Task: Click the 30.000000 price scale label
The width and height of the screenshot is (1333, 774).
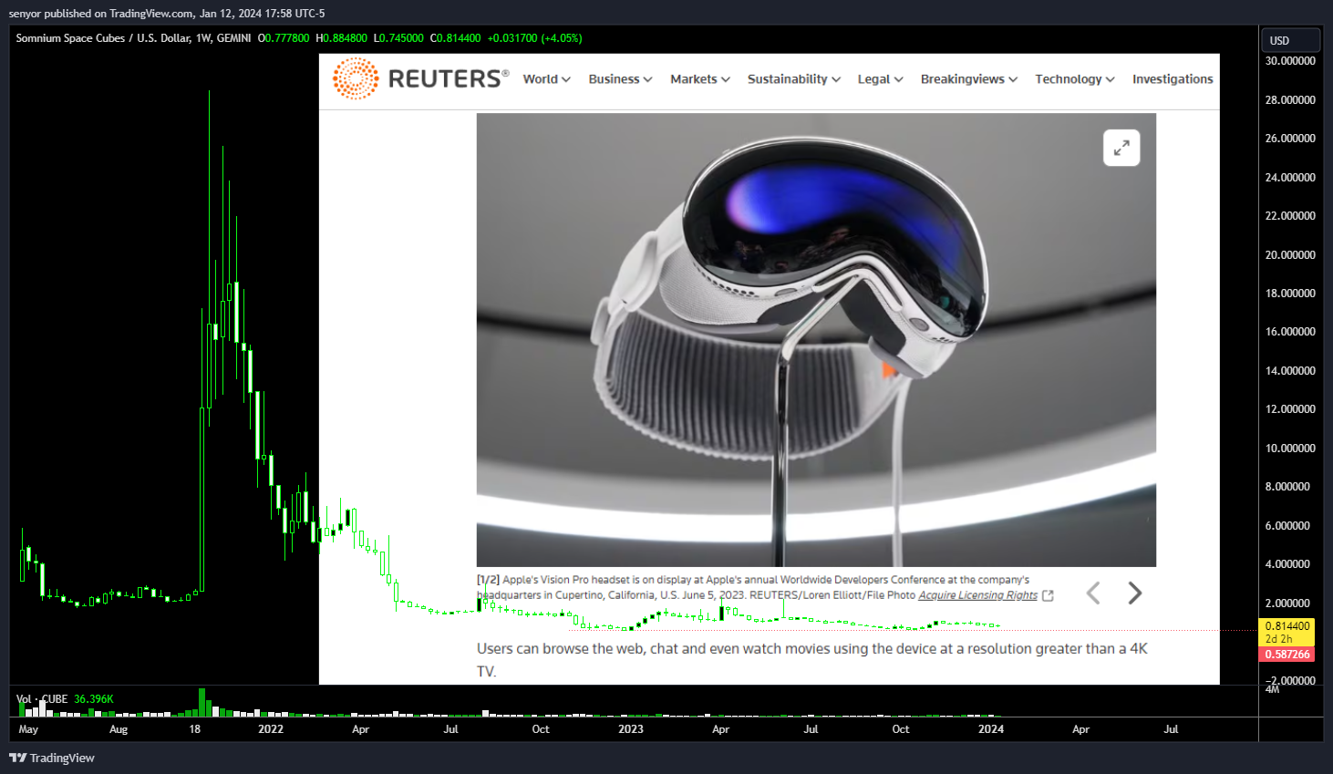Action: (x=1290, y=61)
